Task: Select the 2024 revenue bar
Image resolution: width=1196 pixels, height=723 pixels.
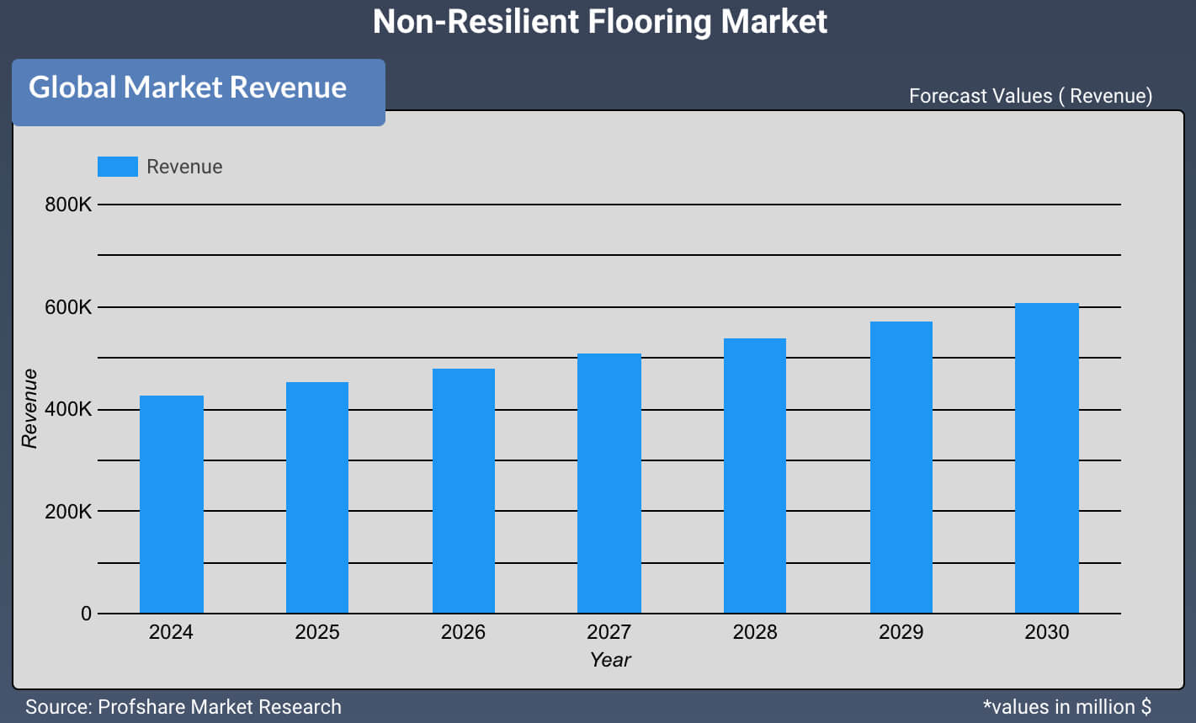Action: 172,504
